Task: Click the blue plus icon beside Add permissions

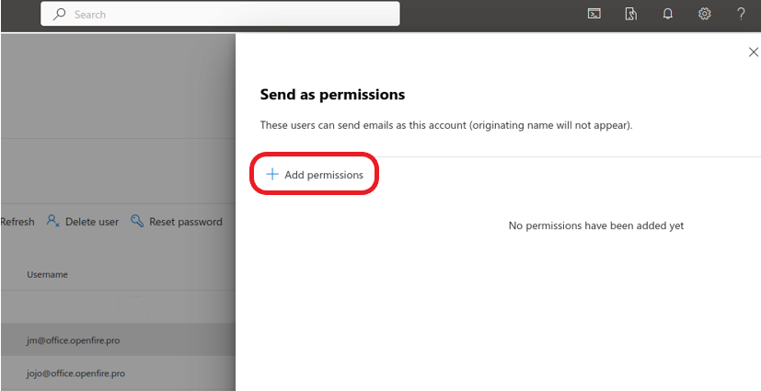Action: coord(272,174)
